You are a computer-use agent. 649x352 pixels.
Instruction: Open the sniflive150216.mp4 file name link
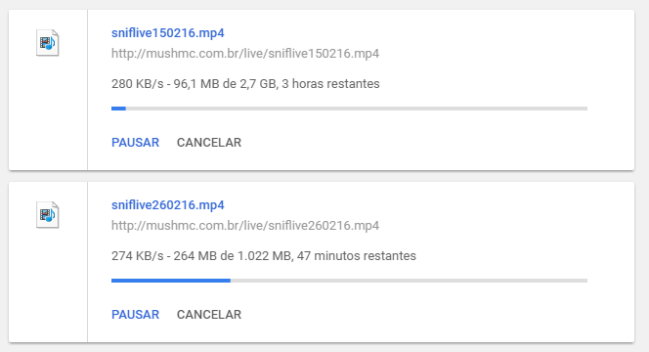(168, 32)
